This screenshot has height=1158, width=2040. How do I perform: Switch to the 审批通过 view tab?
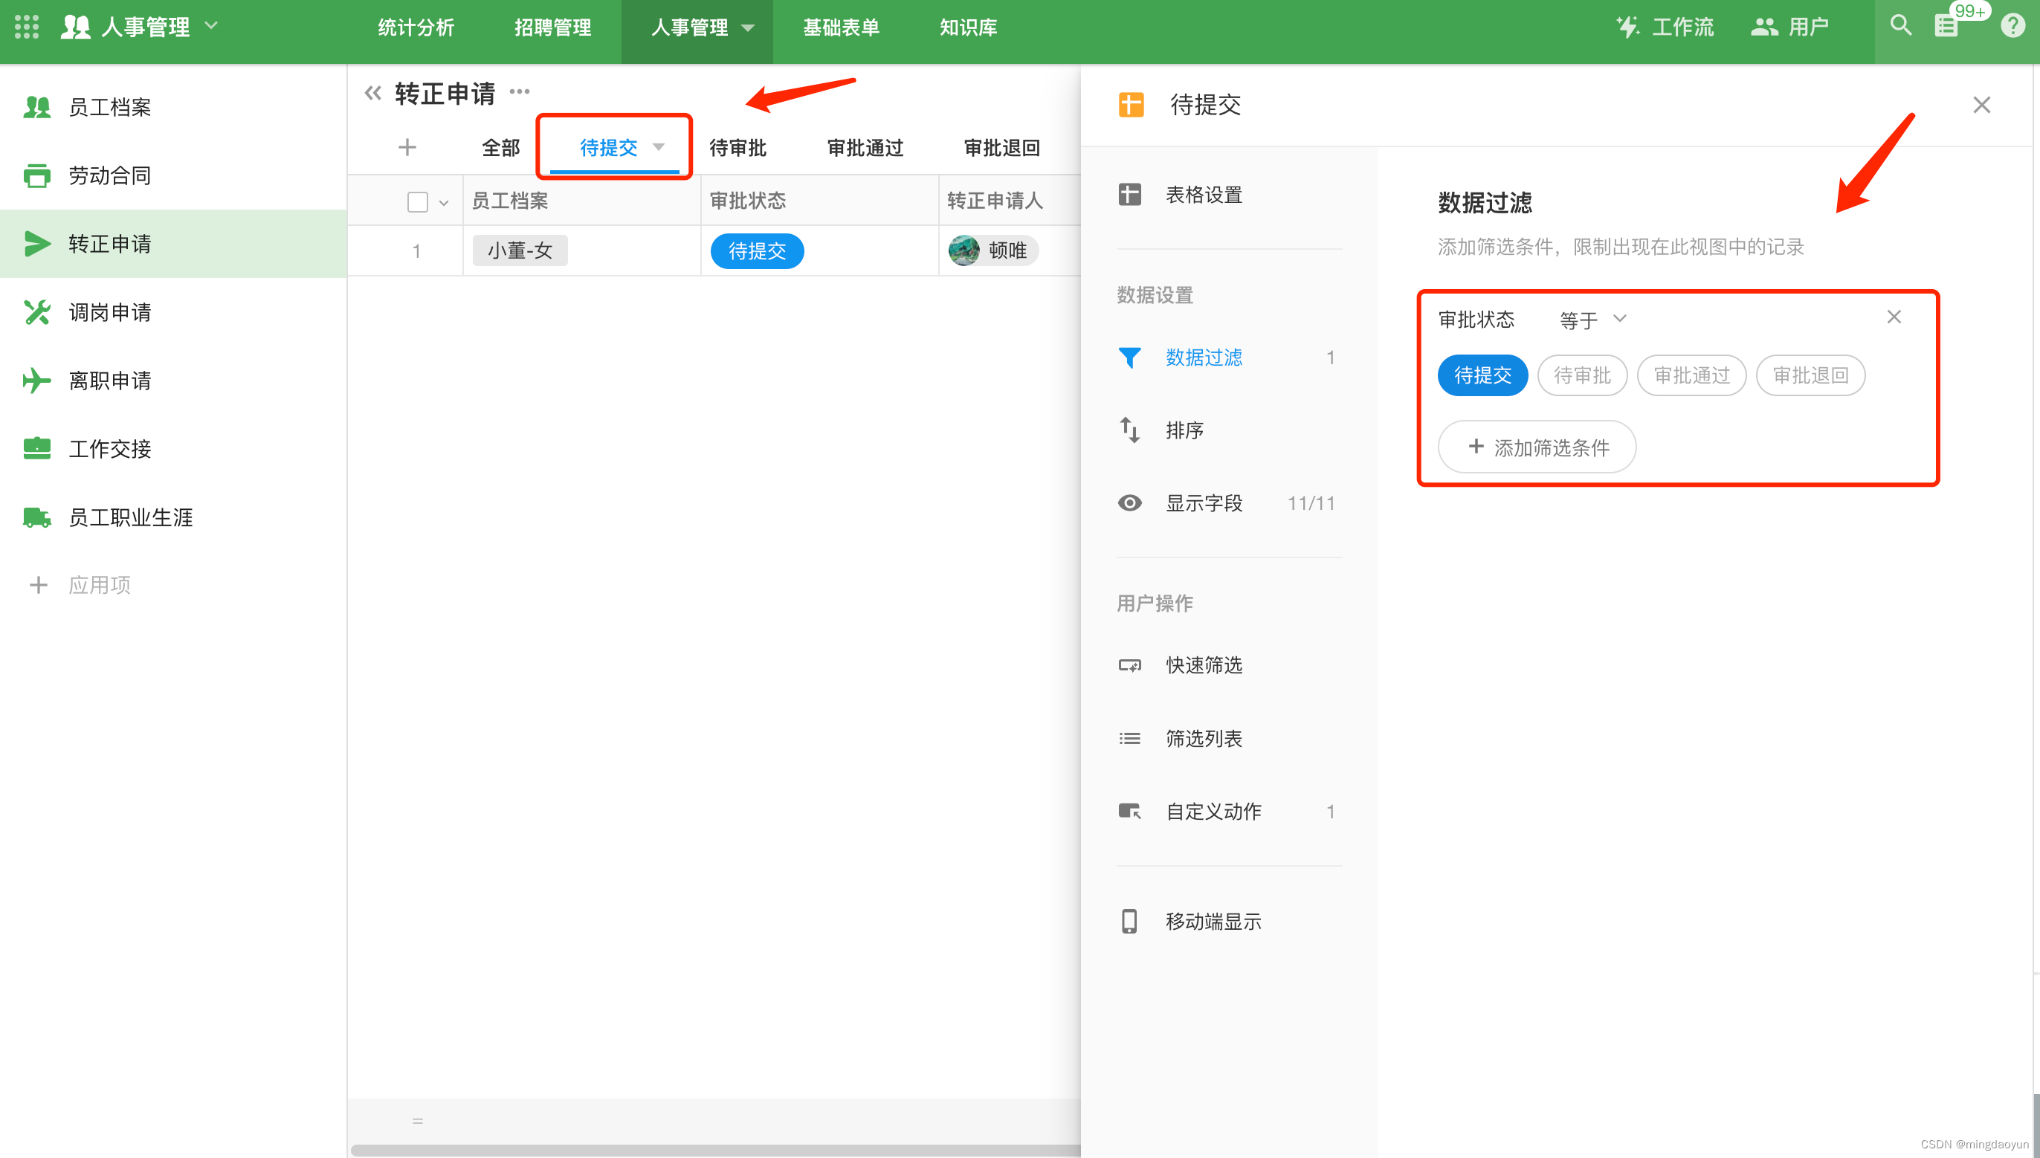(x=865, y=148)
